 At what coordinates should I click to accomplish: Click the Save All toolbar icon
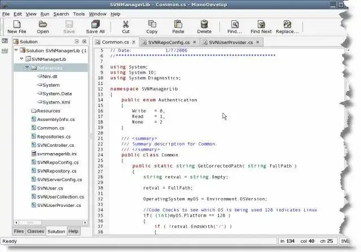tap(95, 24)
